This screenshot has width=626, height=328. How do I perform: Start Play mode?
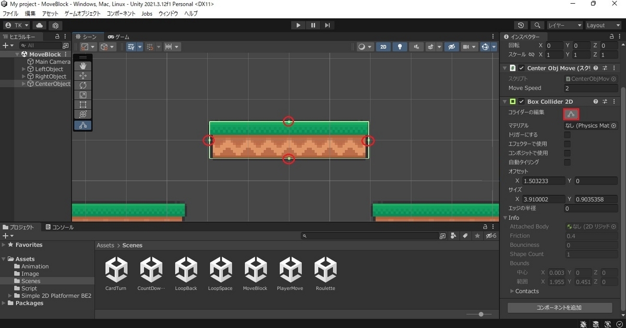[x=298, y=25]
